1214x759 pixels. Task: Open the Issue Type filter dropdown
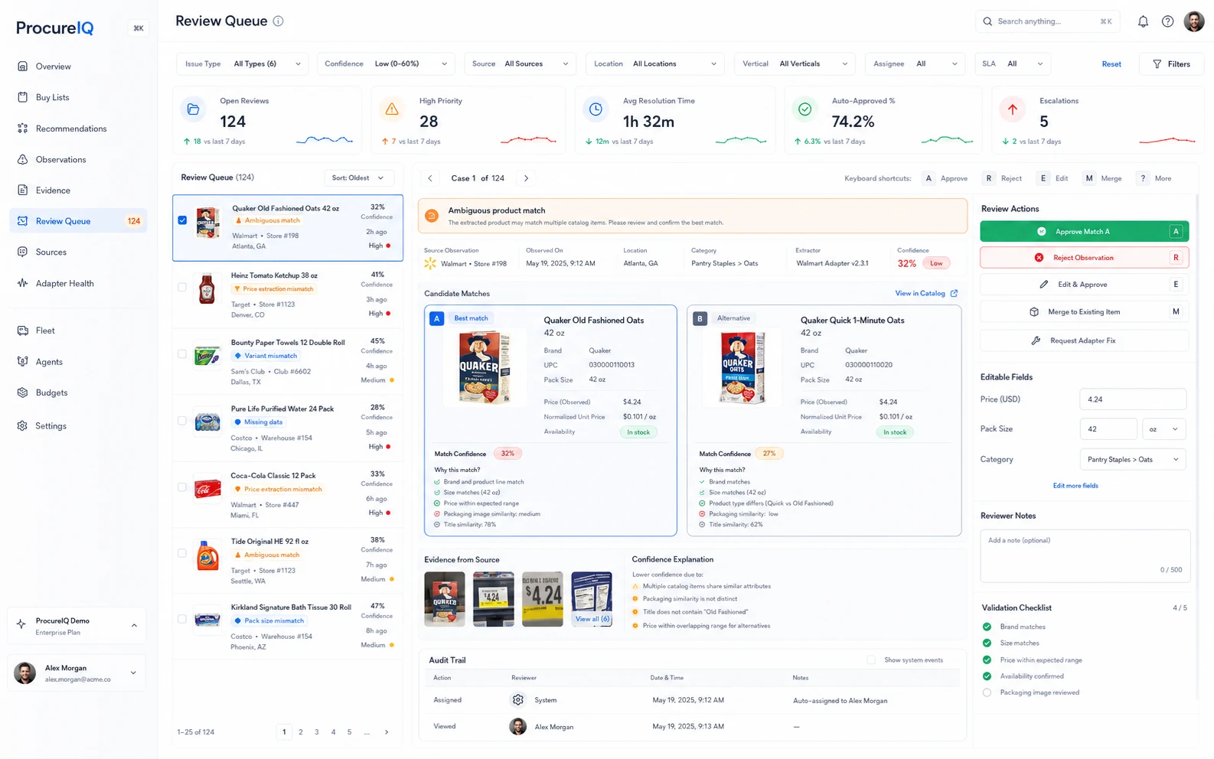coord(242,64)
